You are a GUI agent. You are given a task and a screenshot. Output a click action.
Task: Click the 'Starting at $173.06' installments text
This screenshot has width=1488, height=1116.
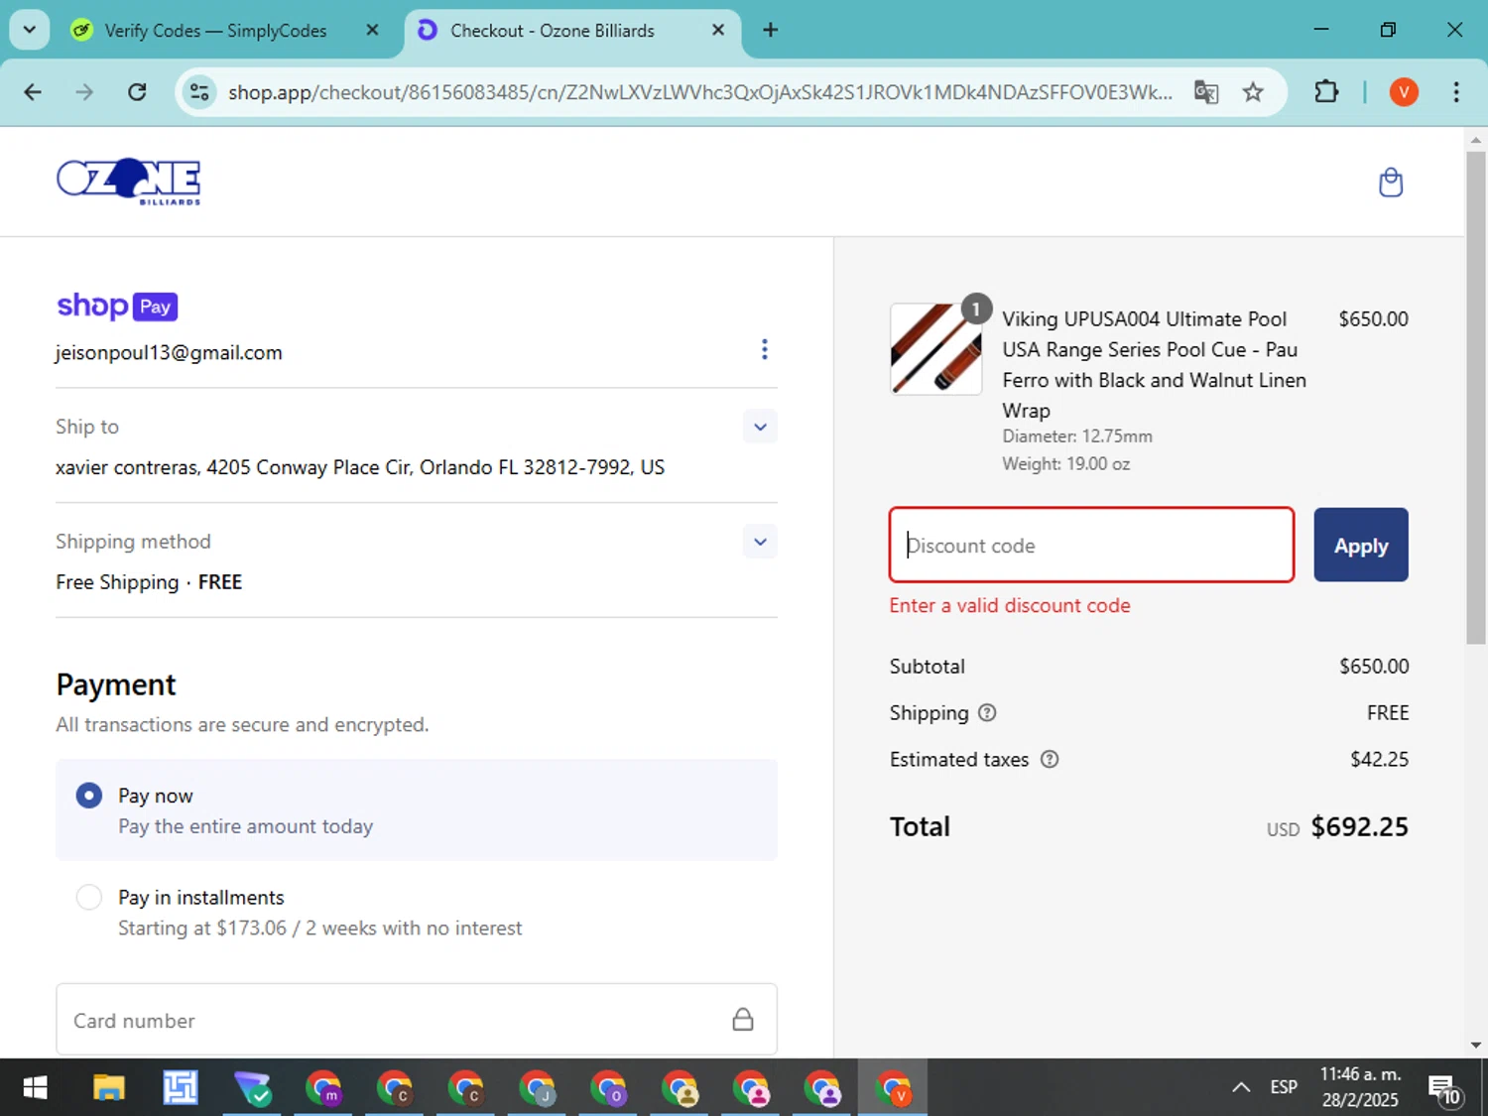pyautogui.click(x=319, y=928)
